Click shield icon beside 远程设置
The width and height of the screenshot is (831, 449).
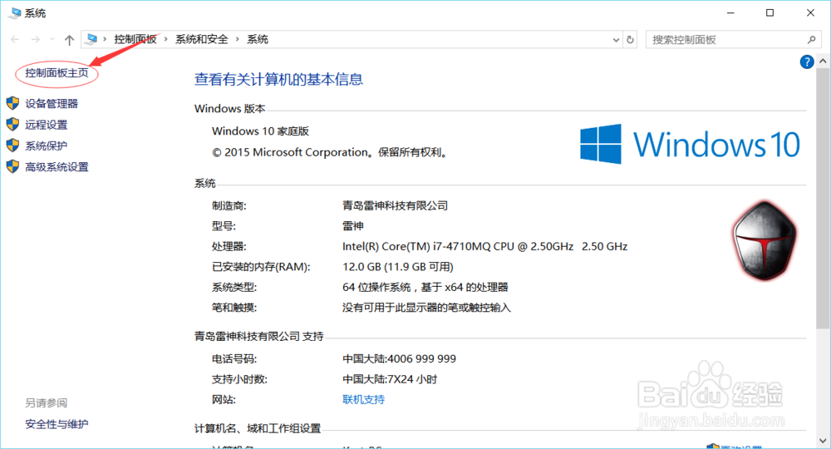coord(12,124)
